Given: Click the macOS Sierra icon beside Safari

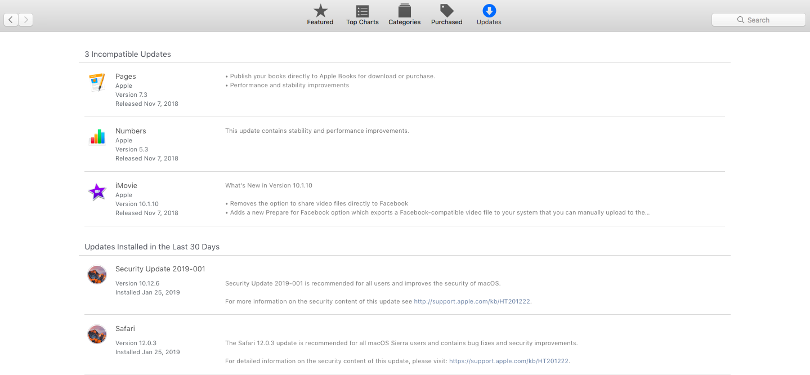Looking at the screenshot, I should point(97,334).
